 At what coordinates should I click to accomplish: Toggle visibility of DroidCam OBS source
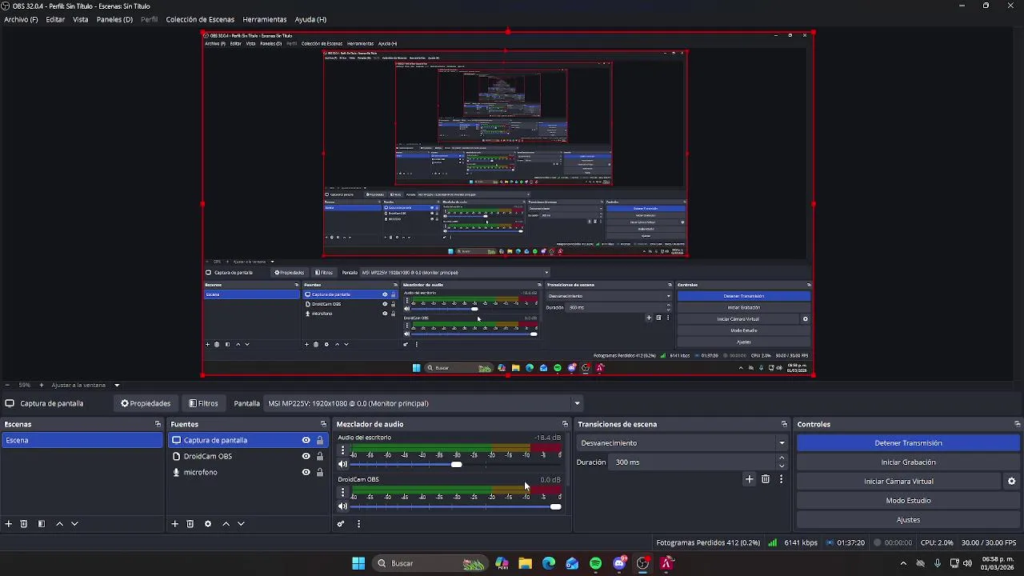coord(306,456)
